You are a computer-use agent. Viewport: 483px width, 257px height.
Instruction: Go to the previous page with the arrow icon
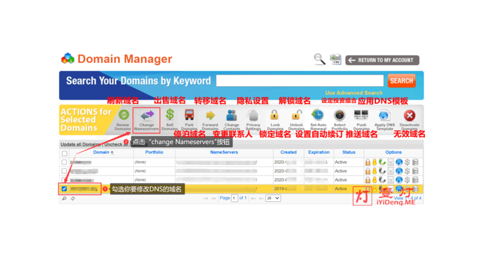point(213,199)
